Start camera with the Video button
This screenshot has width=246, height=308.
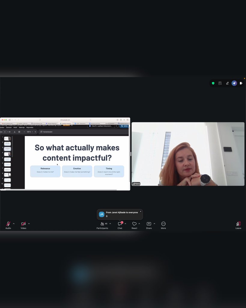coord(23,225)
